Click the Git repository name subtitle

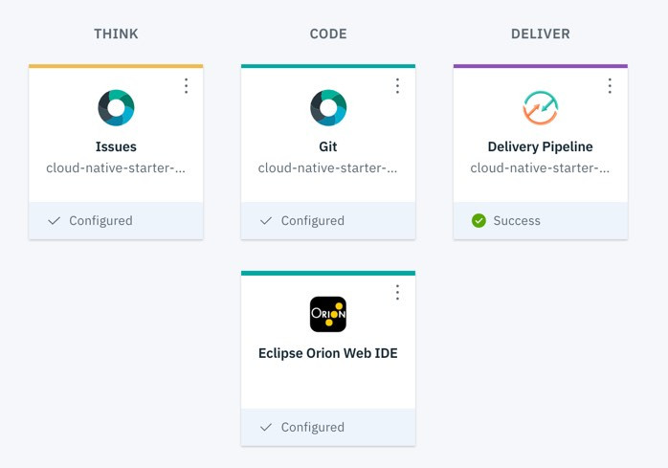coord(328,168)
